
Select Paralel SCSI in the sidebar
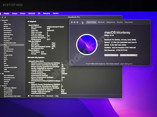coord(8,55)
